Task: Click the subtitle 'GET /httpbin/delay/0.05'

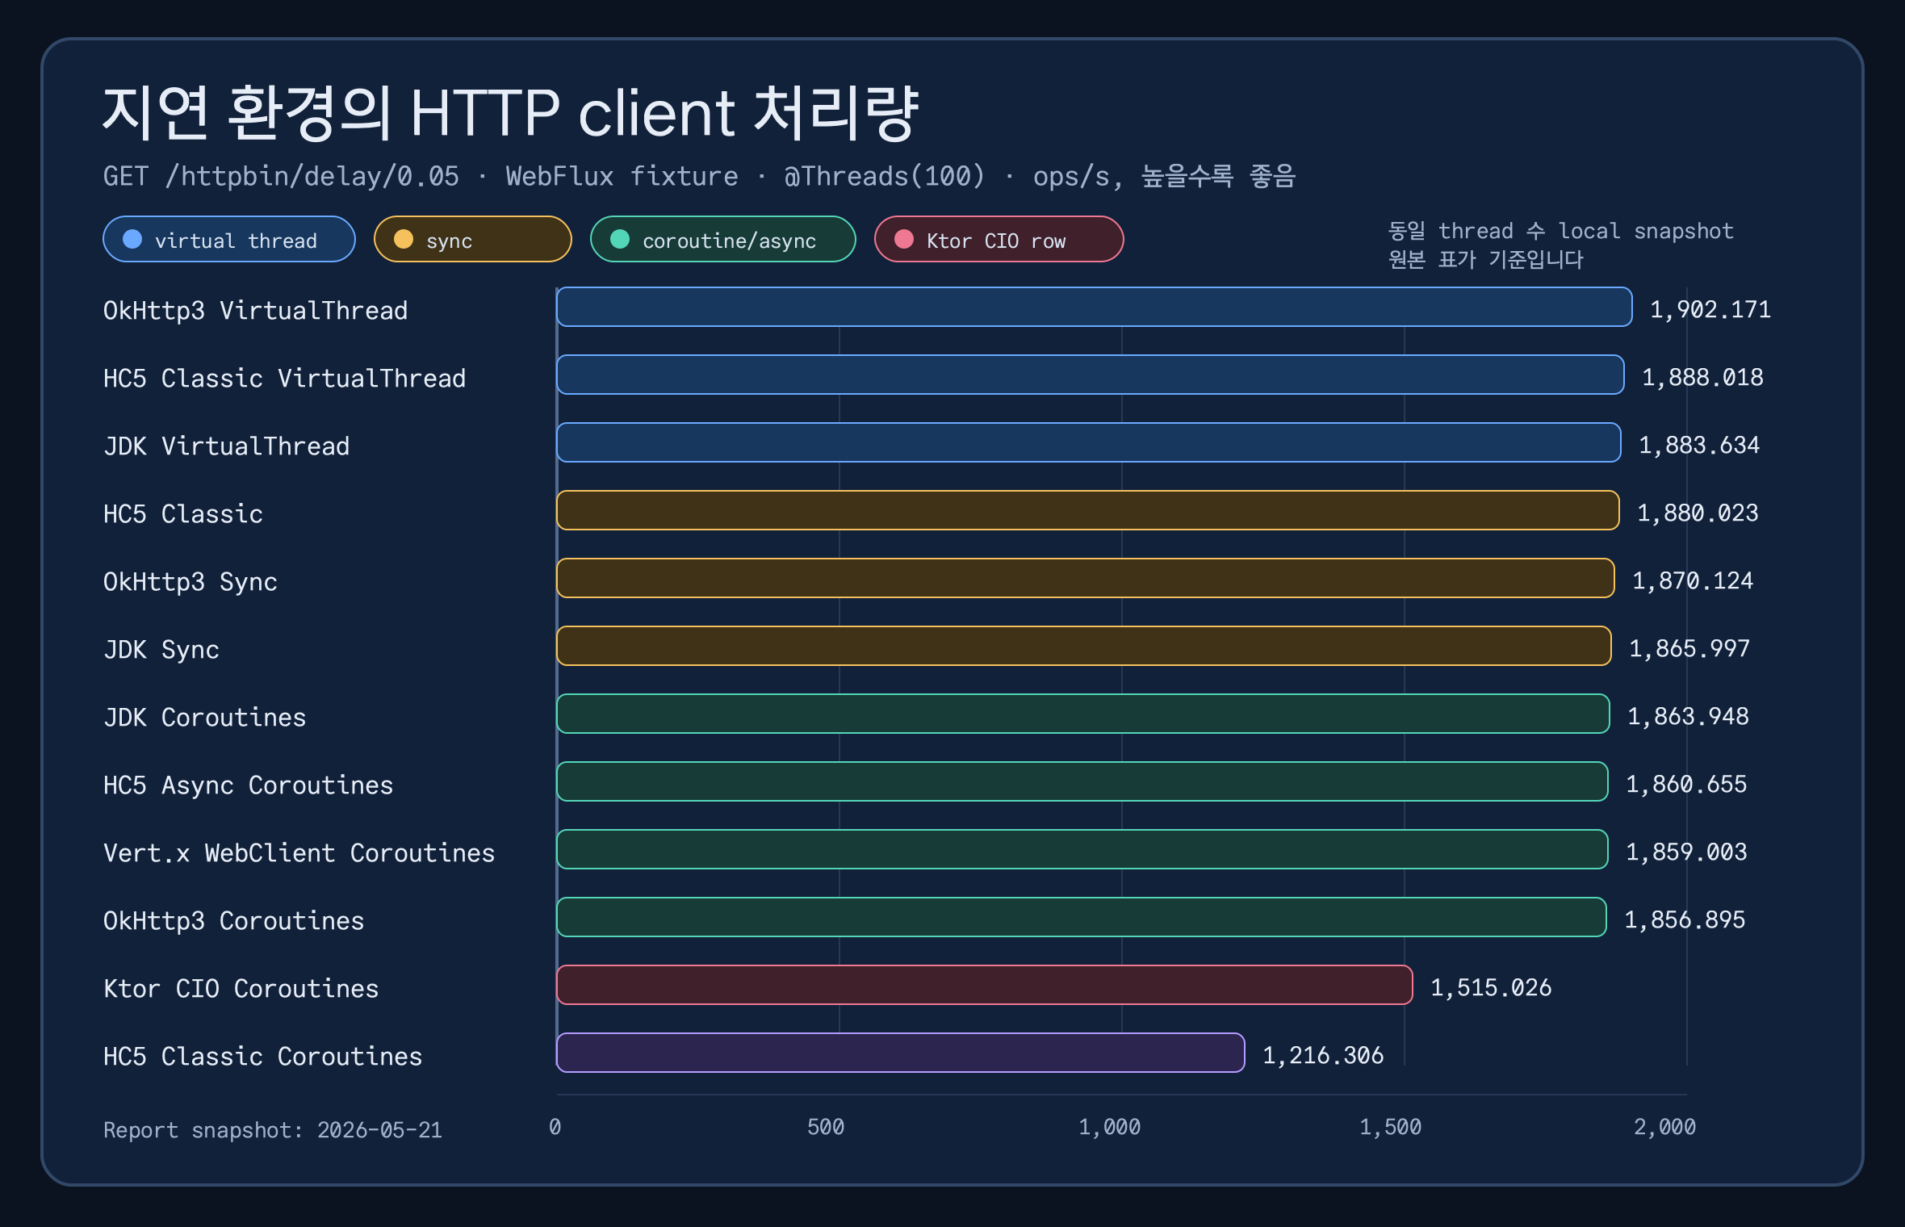Action: tap(281, 176)
